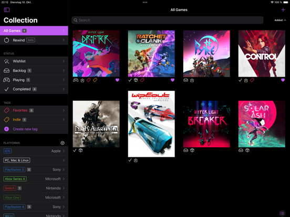Expand the Favorites tag chevron
The height and width of the screenshot is (217, 290).
click(64, 111)
